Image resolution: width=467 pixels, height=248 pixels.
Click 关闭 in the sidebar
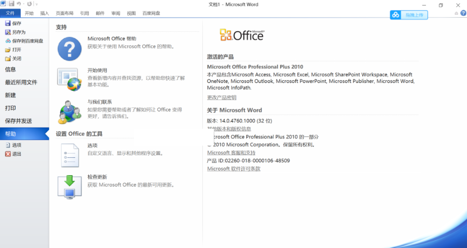13,59
